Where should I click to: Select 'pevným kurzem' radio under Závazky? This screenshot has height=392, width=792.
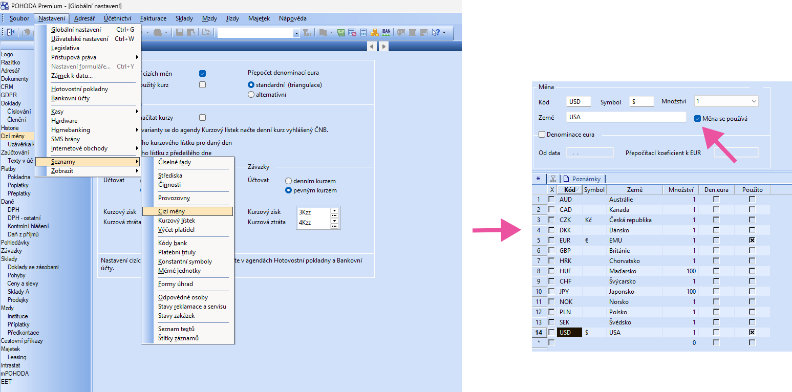click(x=288, y=190)
